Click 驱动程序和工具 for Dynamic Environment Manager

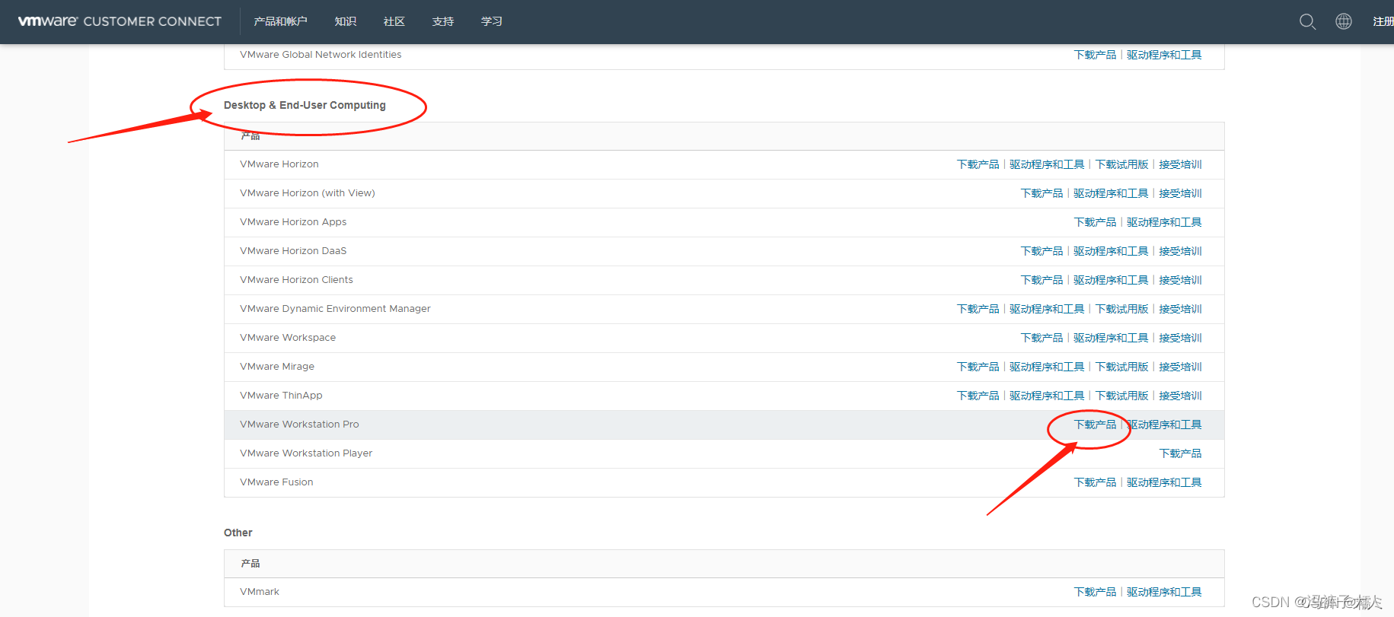point(1047,309)
